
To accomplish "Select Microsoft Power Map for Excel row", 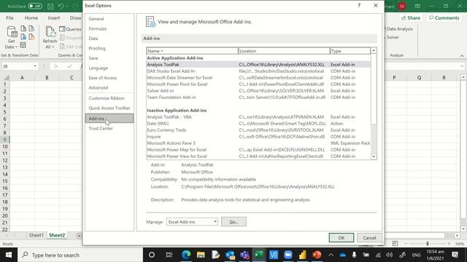I will [258, 149].
